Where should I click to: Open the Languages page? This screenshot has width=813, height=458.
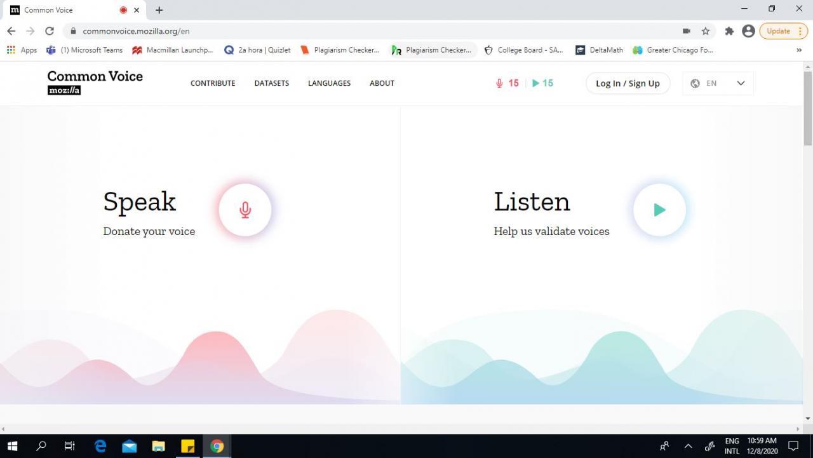(329, 83)
